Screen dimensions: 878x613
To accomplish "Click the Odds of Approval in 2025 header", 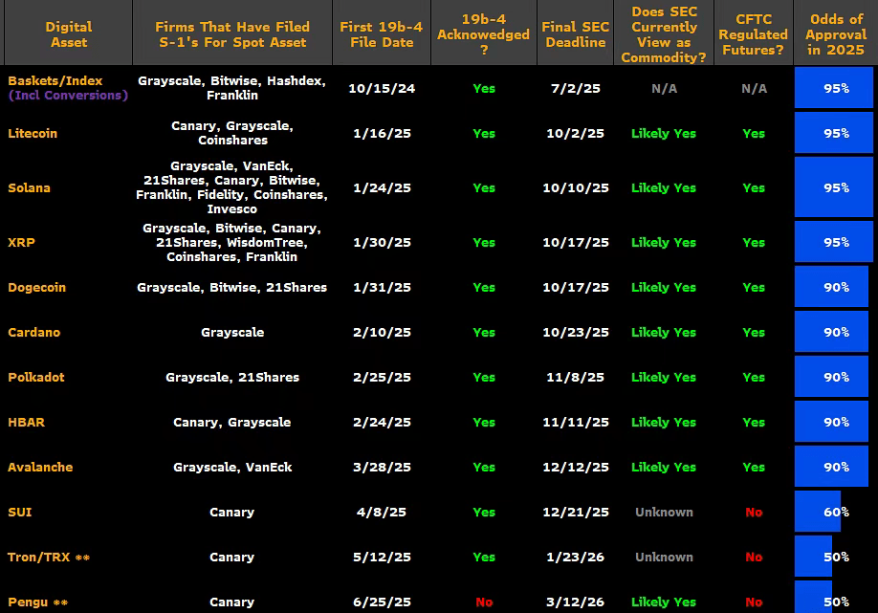I will (x=836, y=34).
